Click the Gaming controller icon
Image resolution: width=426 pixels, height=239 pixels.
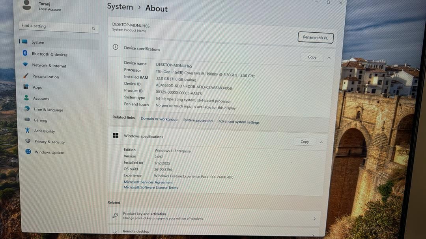[27, 119]
